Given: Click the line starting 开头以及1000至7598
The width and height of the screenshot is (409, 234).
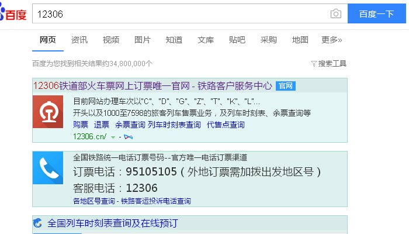Looking at the screenshot, I should pyautogui.click(x=192, y=113).
